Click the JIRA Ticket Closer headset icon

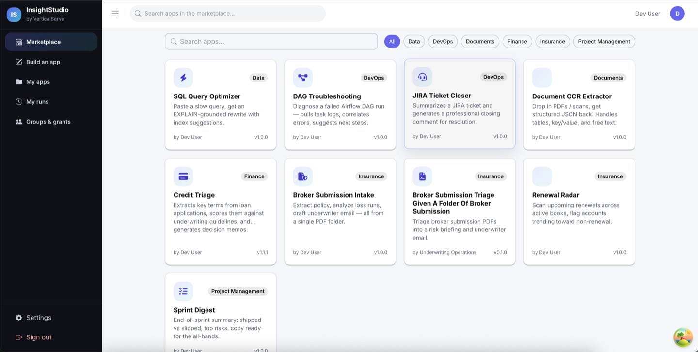[422, 77]
